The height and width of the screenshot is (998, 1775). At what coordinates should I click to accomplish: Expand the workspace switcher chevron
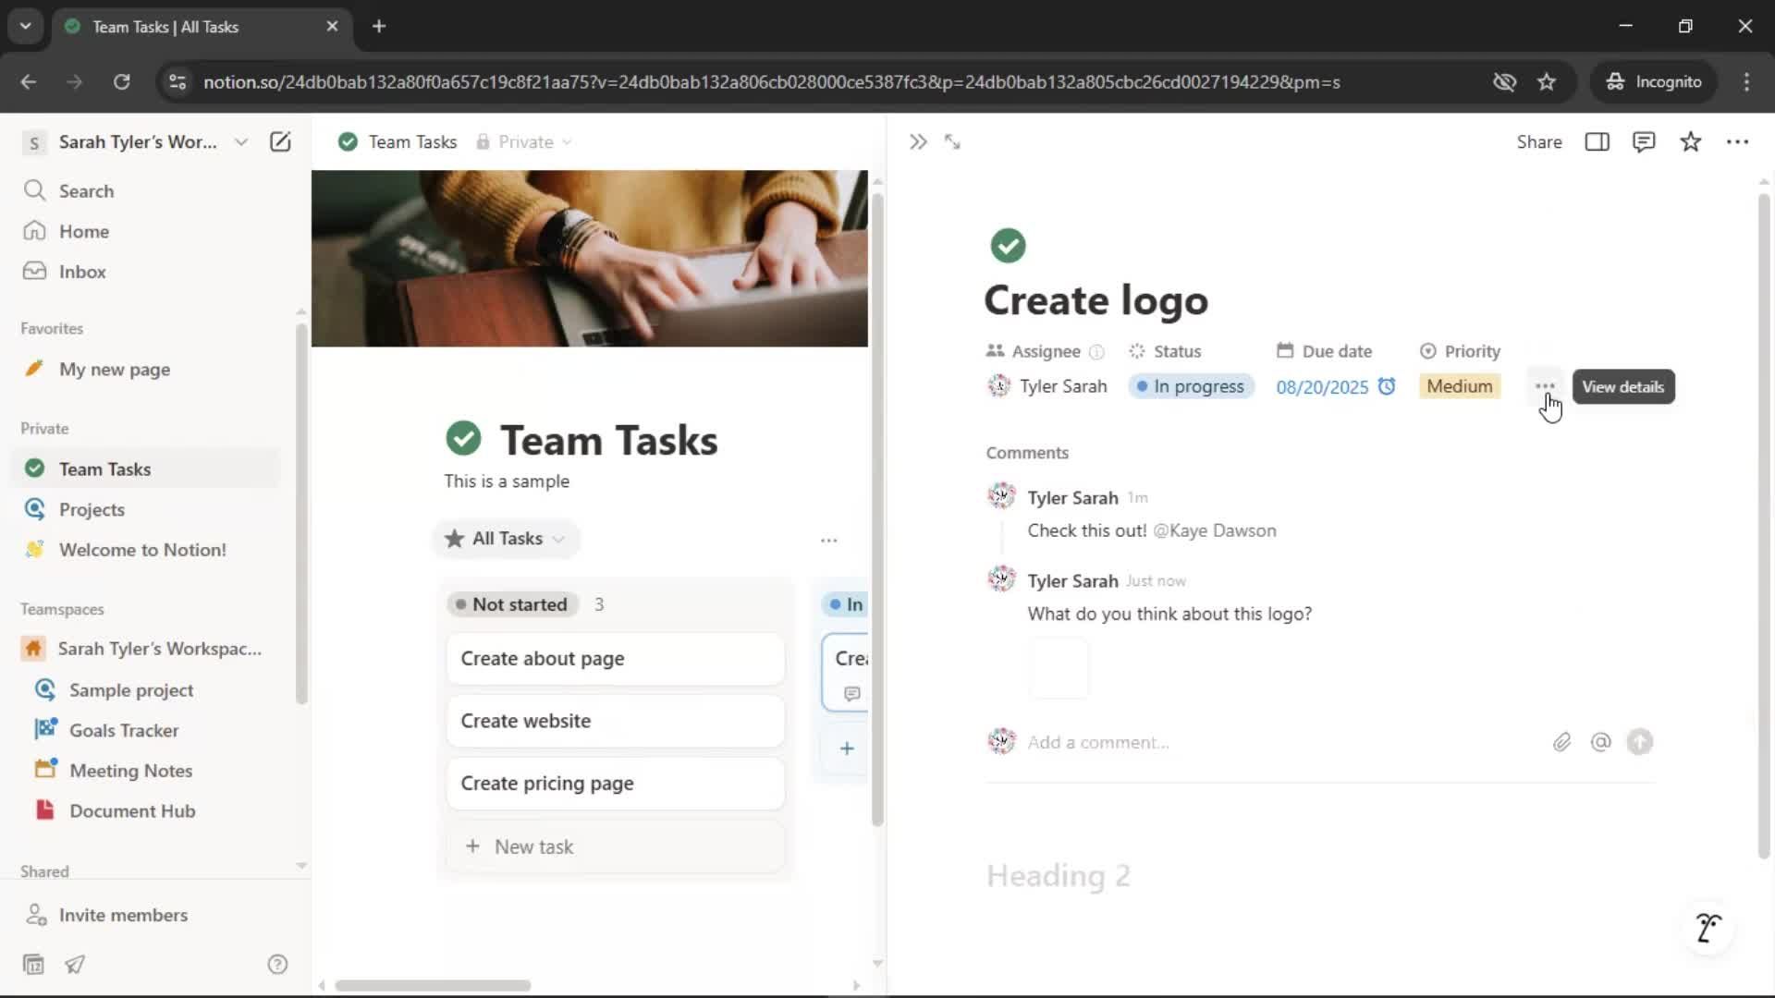(x=241, y=141)
